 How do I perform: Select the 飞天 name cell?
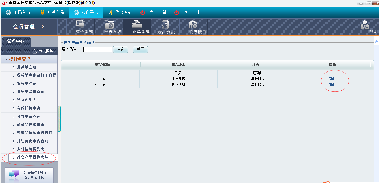click(x=178, y=73)
